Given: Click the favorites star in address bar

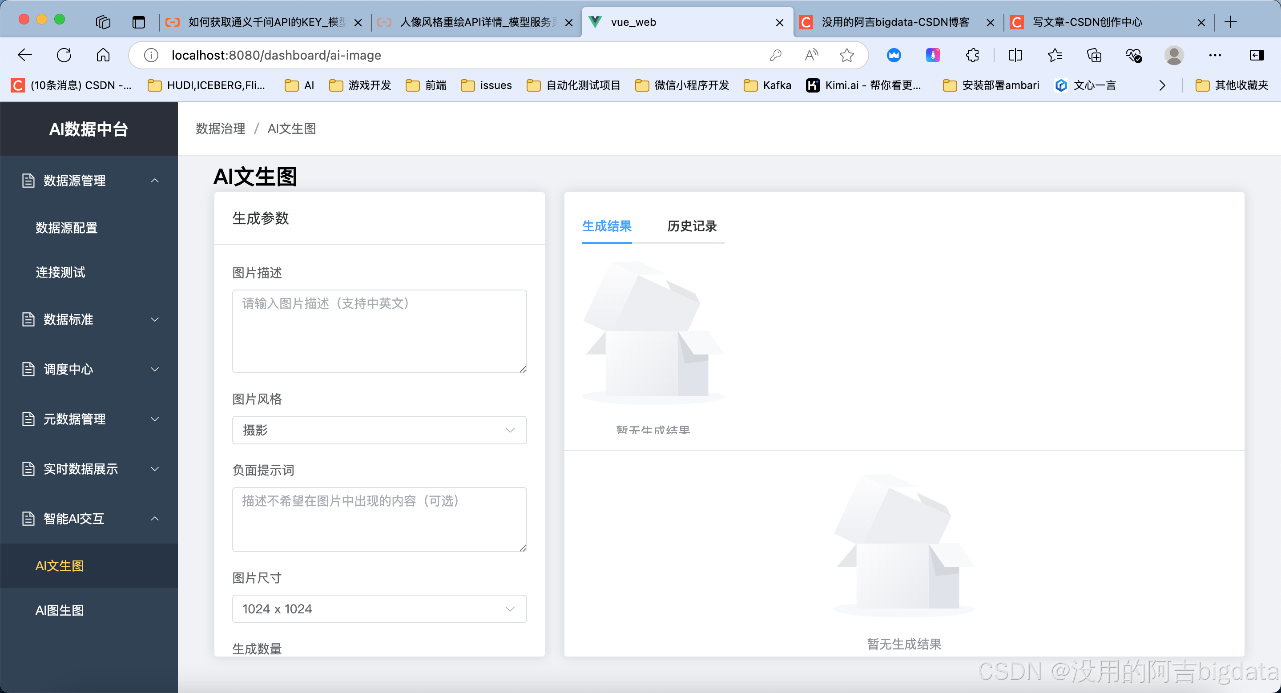Looking at the screenshot, I should tap(846, 55).
